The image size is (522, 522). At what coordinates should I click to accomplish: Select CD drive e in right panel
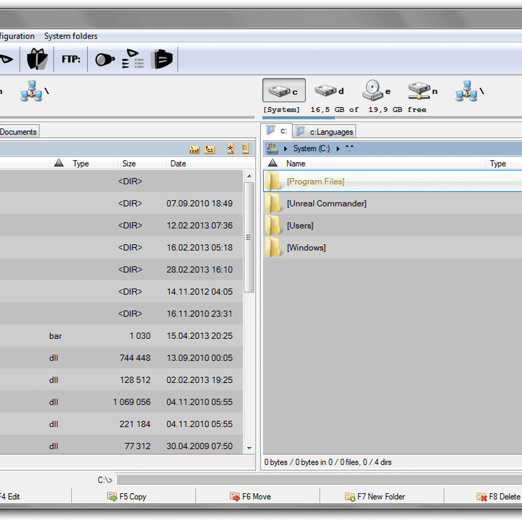(376, 90)
